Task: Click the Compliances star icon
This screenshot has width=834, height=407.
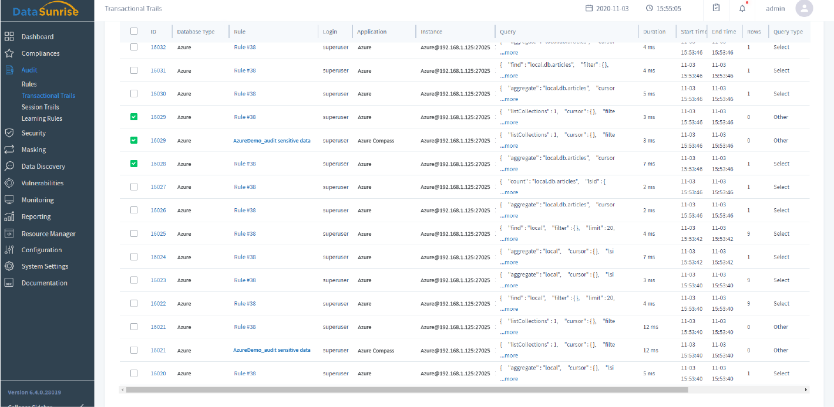Action: click(9, 53)
